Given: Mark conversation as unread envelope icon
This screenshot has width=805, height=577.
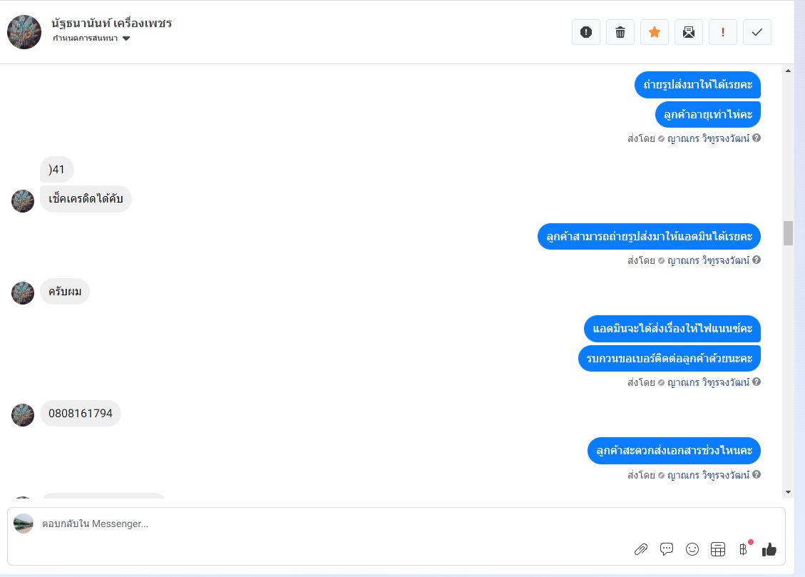Looking at the screenshot, I should tap(689, 32).
